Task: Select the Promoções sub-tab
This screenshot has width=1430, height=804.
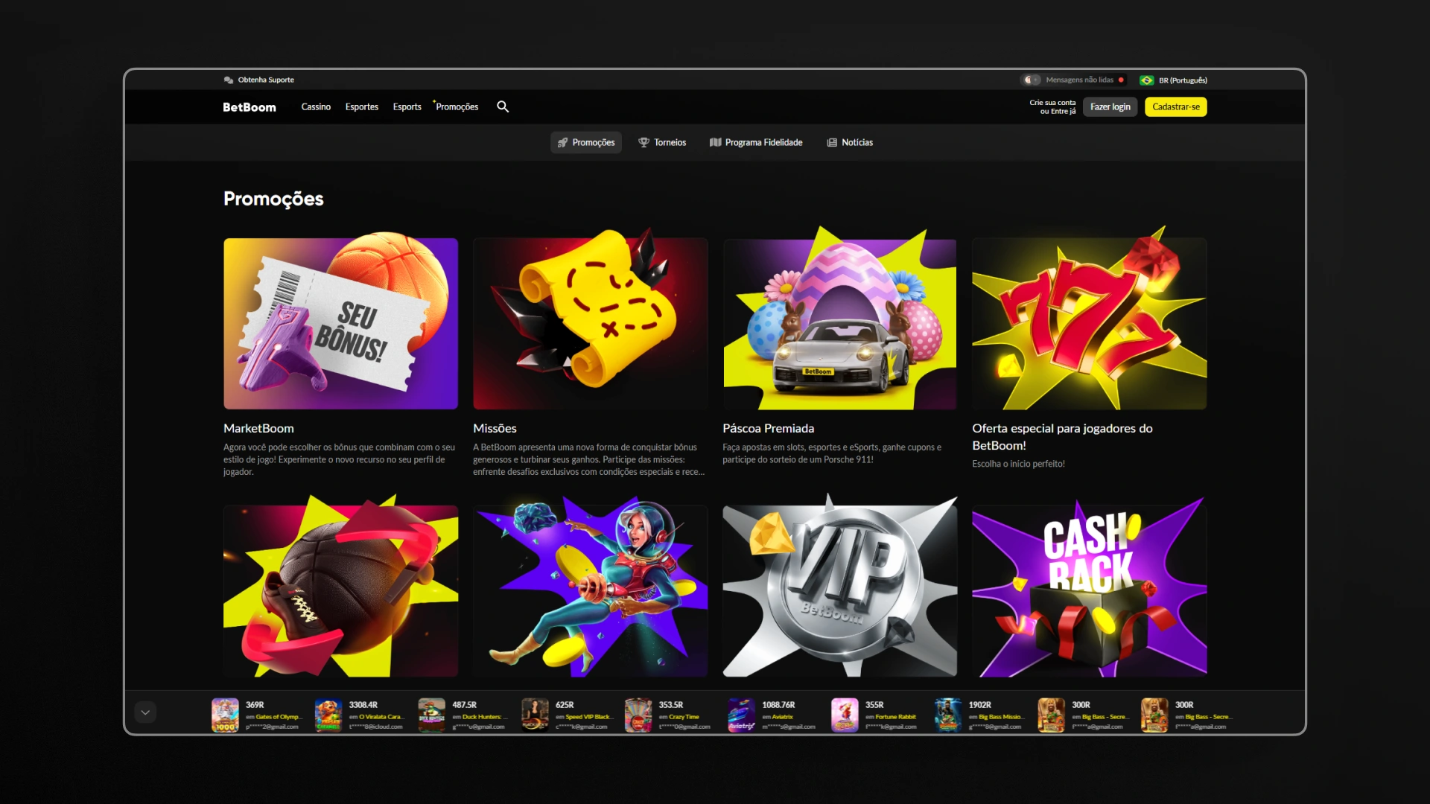Action: tap(586, 142)
